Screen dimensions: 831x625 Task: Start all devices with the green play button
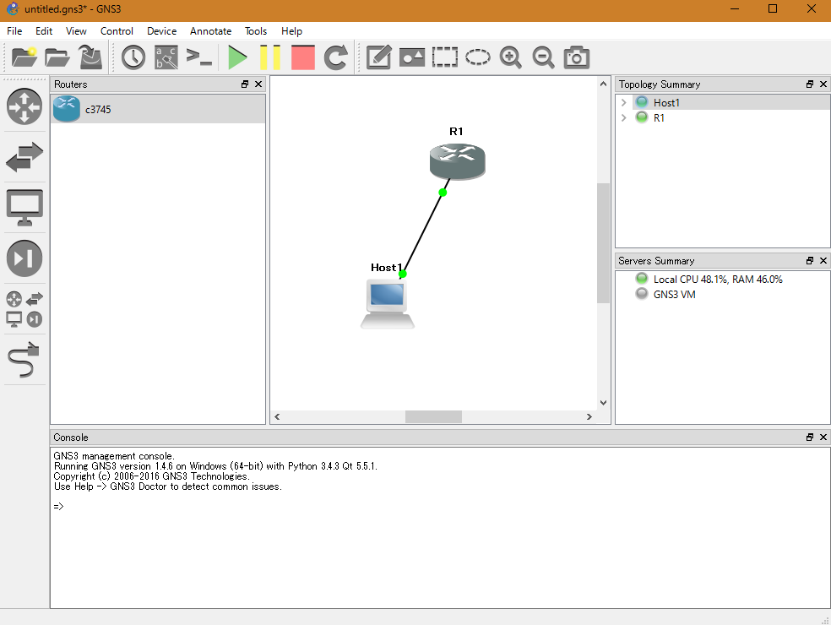(237, 57)
